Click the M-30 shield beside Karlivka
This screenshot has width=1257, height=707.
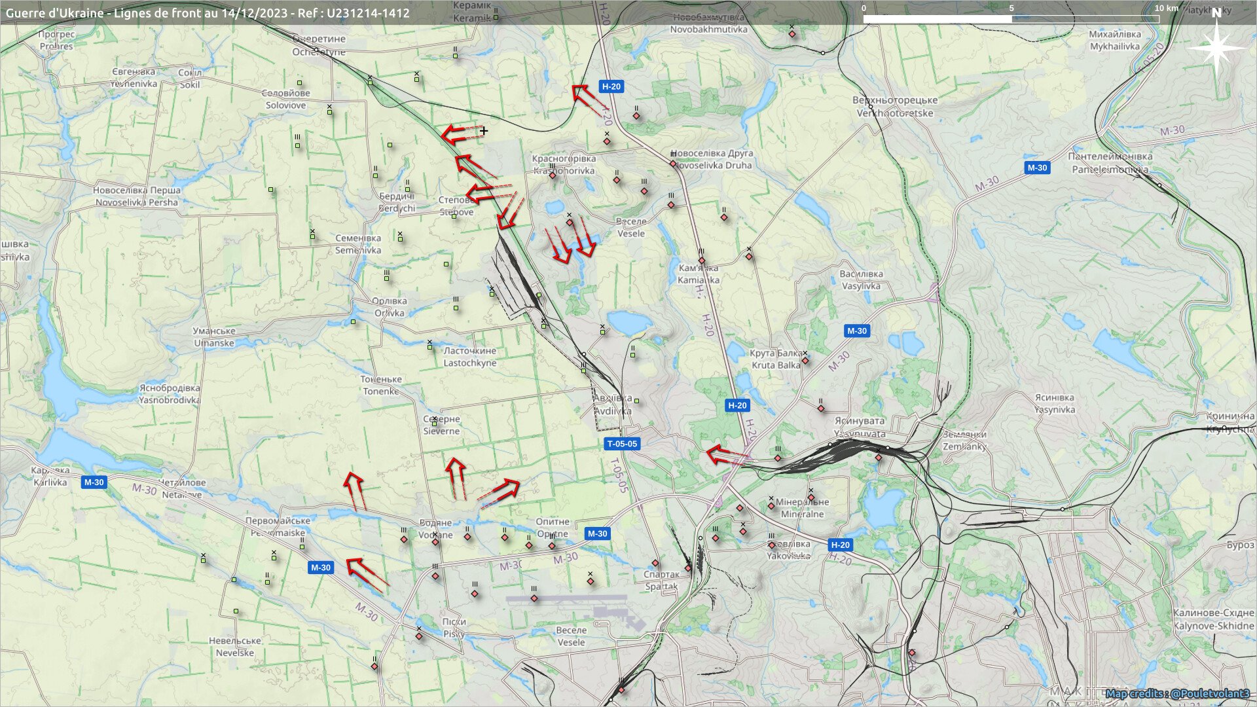tap(94, 482)
